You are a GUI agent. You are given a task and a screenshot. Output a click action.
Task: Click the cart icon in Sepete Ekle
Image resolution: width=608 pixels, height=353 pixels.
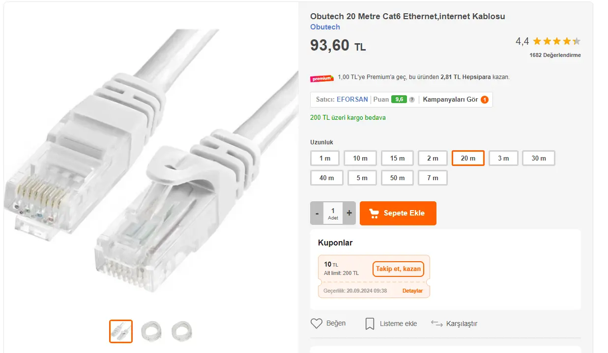[x=374, y=213]
